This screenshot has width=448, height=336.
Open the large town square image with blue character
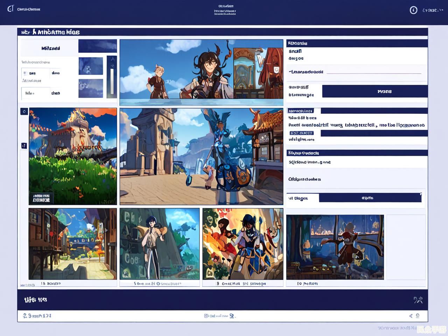pos(201,156)
